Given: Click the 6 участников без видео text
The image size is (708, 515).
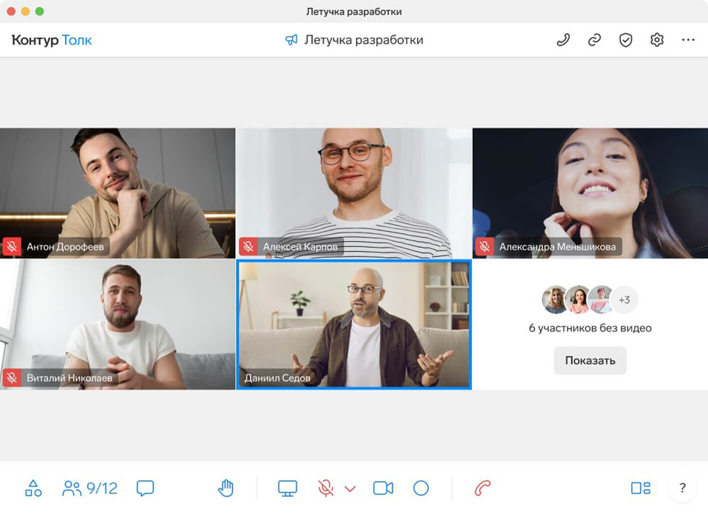Looking at the screenshot, I should tap(590, 328).
